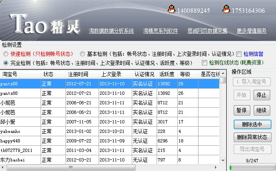Enable the 检测信誉 checkbox
Image resolution: width=276 pixels, height=171 pixels.
tap(239, 54)
